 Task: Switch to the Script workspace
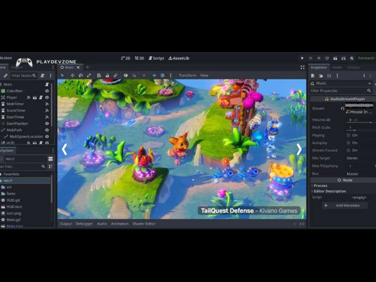(156, 58)
